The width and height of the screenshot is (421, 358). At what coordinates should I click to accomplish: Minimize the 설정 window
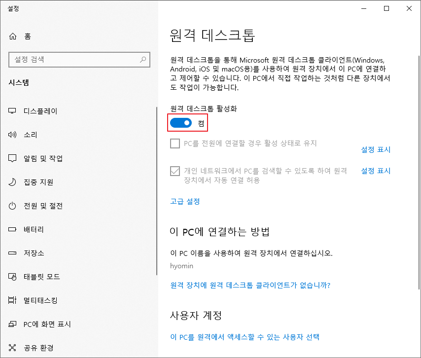coord(364,8)
